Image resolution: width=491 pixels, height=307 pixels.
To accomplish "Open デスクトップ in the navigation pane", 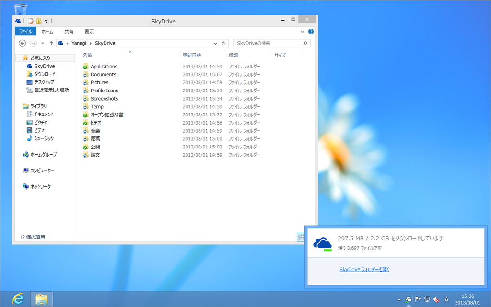I will click(44, 82).
